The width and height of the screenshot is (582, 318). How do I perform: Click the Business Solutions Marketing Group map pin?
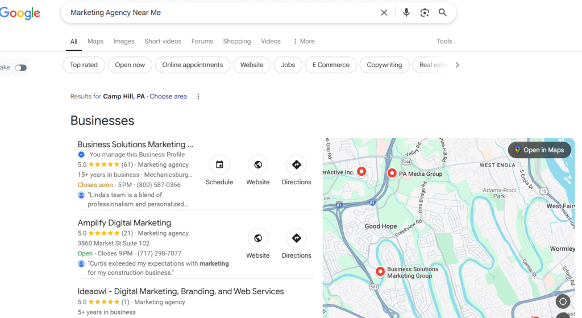tap(380, 271)
